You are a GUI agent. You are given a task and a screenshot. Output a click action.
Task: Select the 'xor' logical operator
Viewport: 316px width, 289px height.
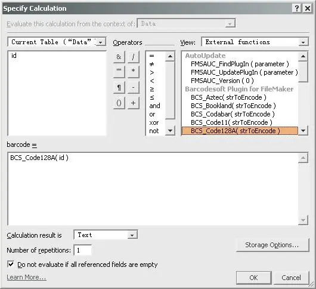click(x=154, y=122)
